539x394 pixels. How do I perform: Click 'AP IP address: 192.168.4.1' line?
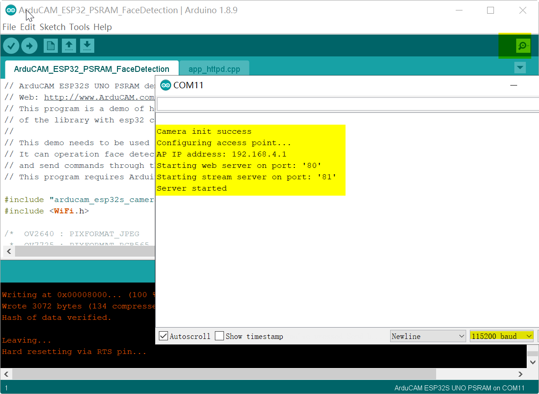[x=221, y=154]
